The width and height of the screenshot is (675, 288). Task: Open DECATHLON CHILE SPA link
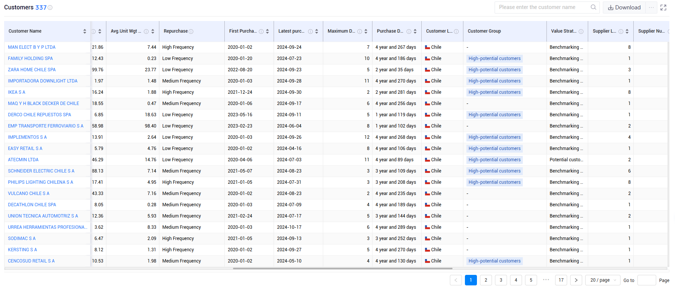32,205
